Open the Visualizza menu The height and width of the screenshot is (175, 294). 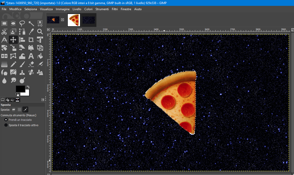coord(46,9)
